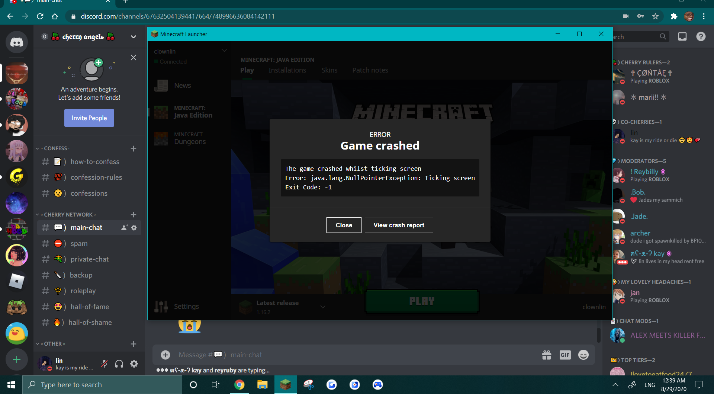This screenshot has height=394, width=714.
Task: Open the confession-rules channel
Action: click(x=89, y=177)
